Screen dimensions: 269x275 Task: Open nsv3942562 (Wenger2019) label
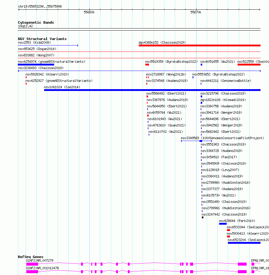(x=222, y=125)
